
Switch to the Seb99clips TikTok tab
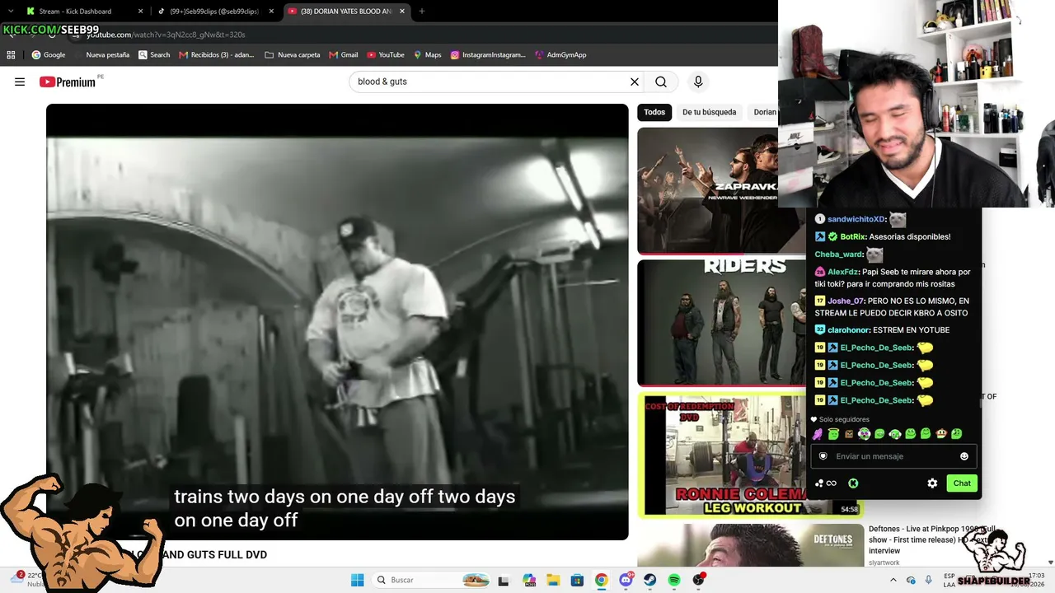[214, 12]
